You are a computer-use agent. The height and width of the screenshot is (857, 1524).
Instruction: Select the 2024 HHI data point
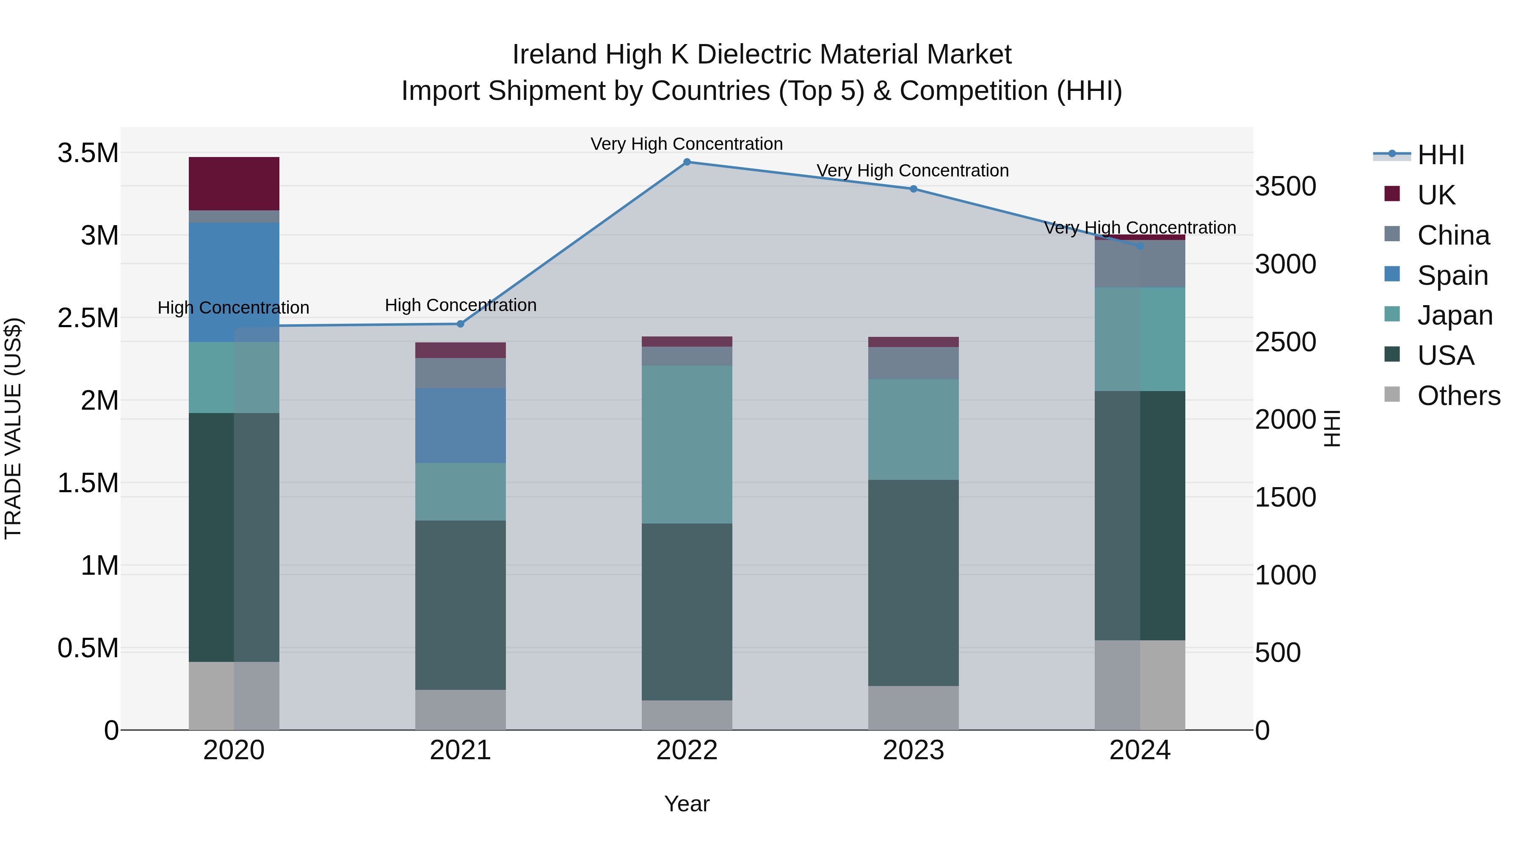1140,246
